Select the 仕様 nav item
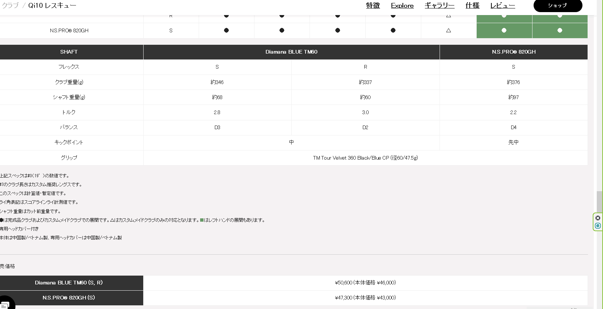This screenshot has width=603, height=309. coord(472,6)
